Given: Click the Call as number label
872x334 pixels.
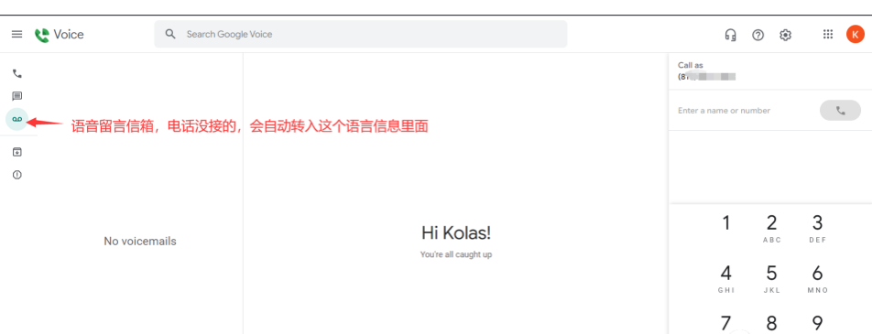Looking at the screenshot, I should click(707, 71).
